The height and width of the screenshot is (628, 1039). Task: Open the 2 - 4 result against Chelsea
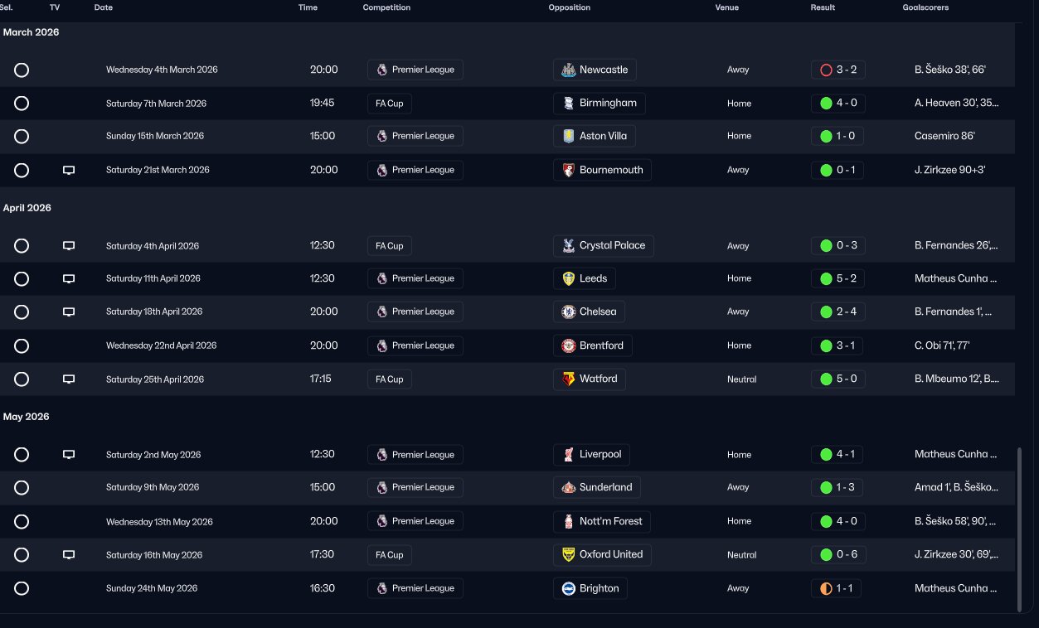coord(838,312)
